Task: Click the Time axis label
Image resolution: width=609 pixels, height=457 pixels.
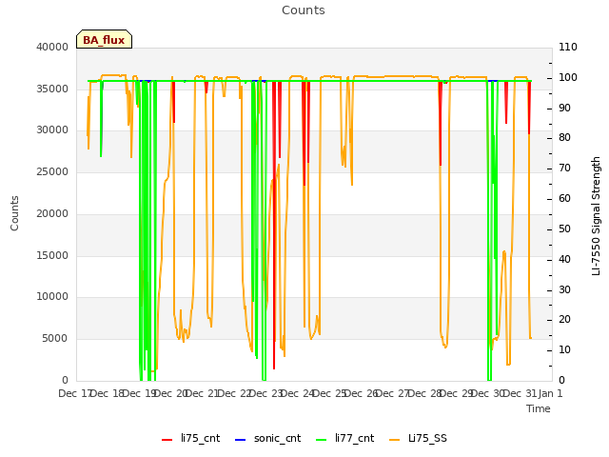Action: (539, 408)
